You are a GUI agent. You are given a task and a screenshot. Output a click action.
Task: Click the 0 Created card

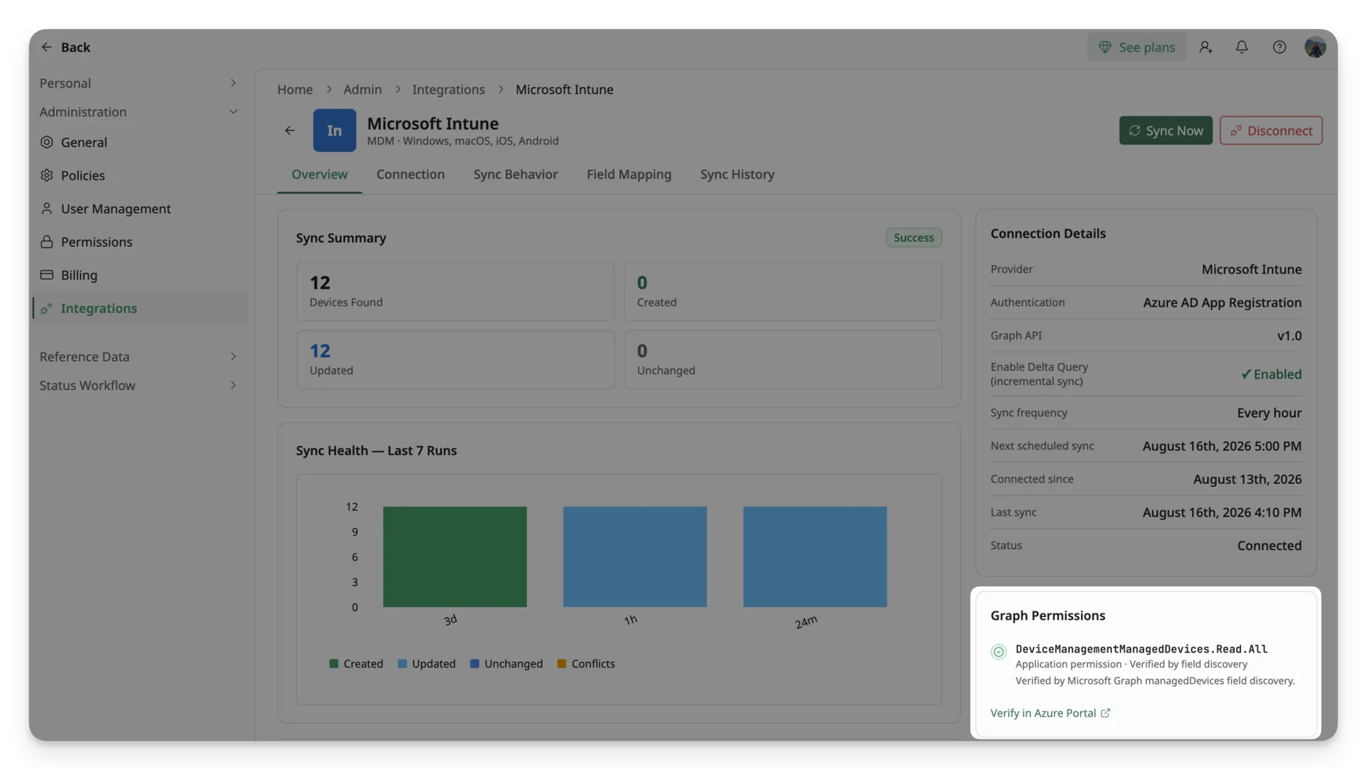point(782,291)
